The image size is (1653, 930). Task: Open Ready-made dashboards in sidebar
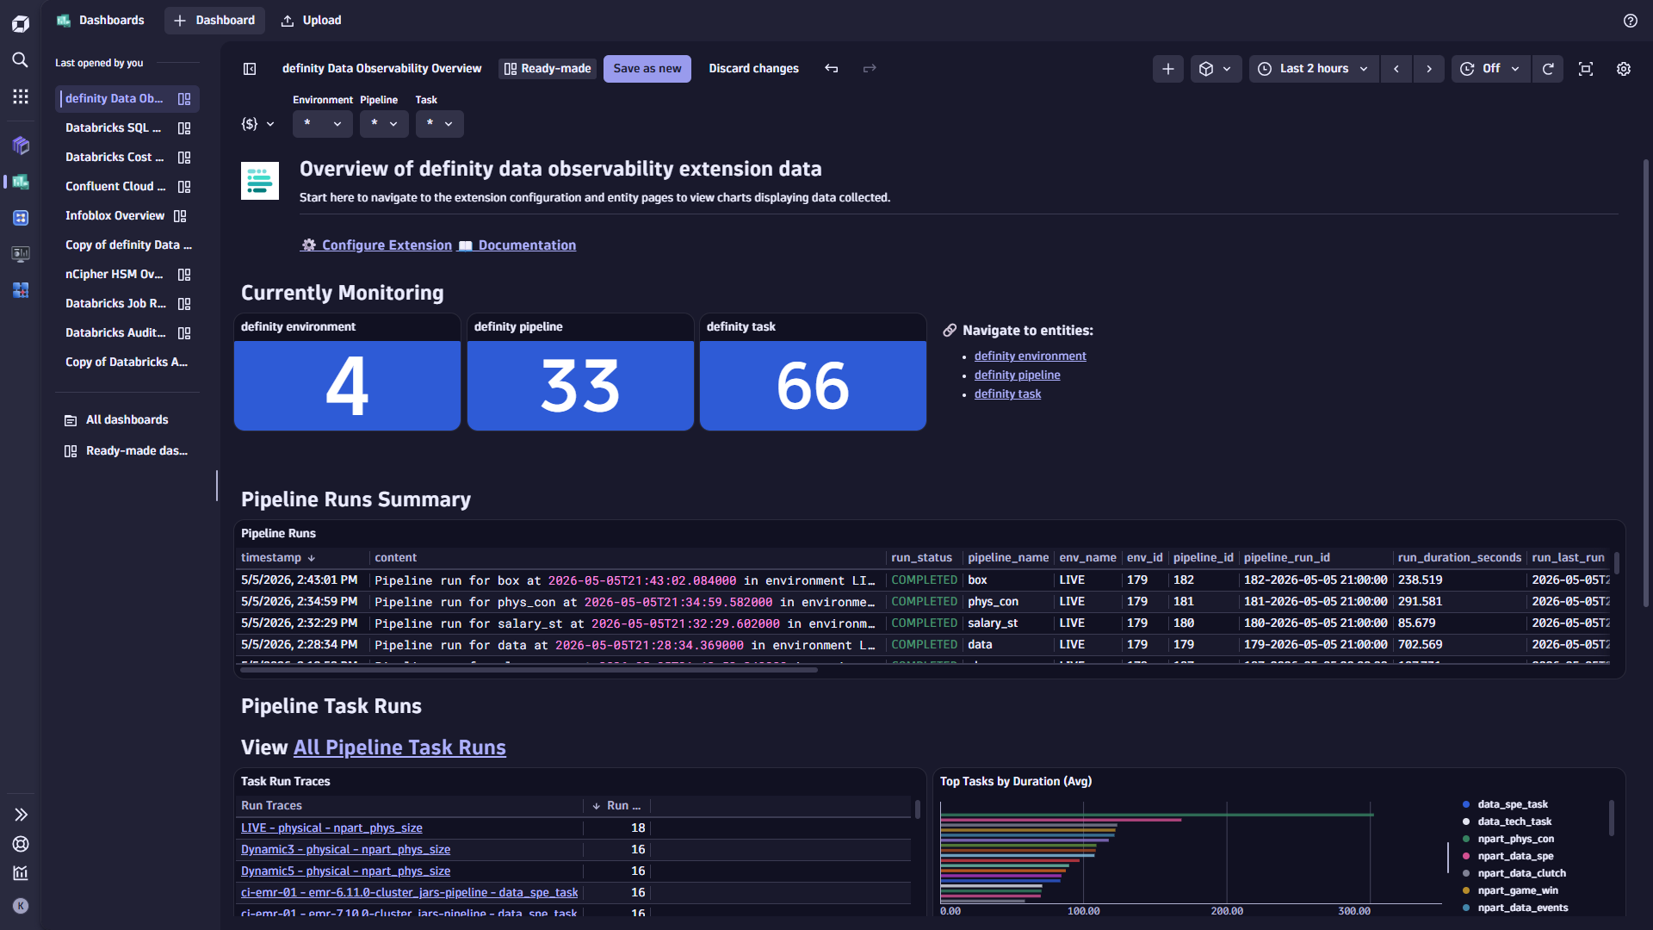pyautogui.click(x=127, y=451)
